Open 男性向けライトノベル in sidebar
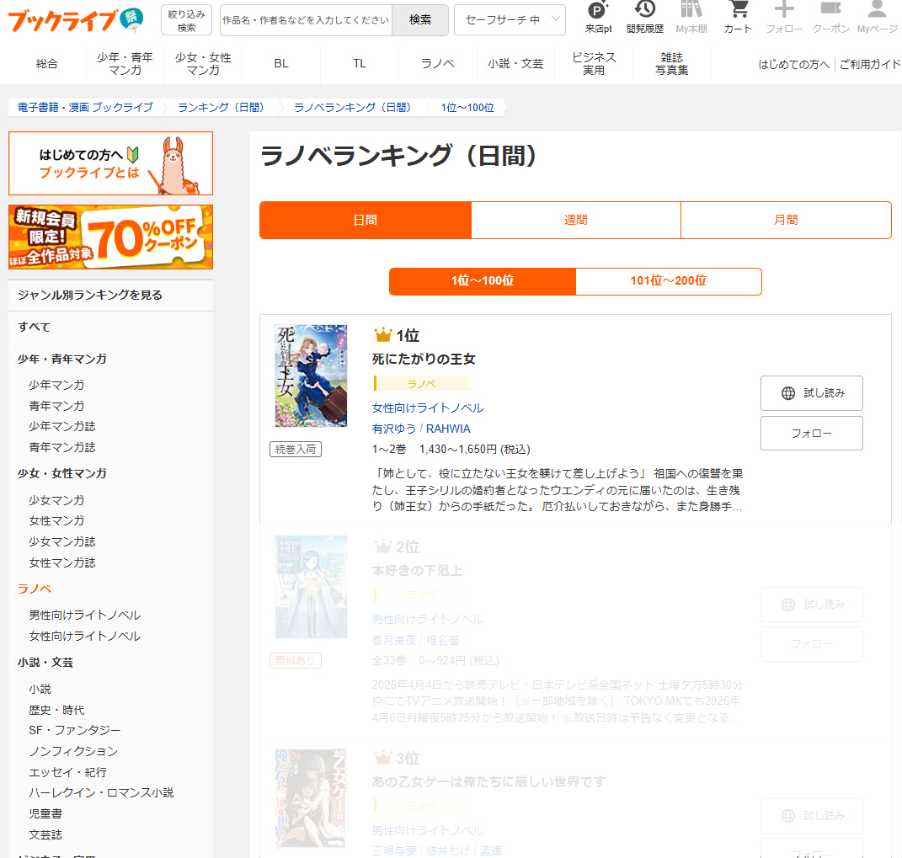The width and height of the screenshot is (902, 858). [x=84, y=616]
